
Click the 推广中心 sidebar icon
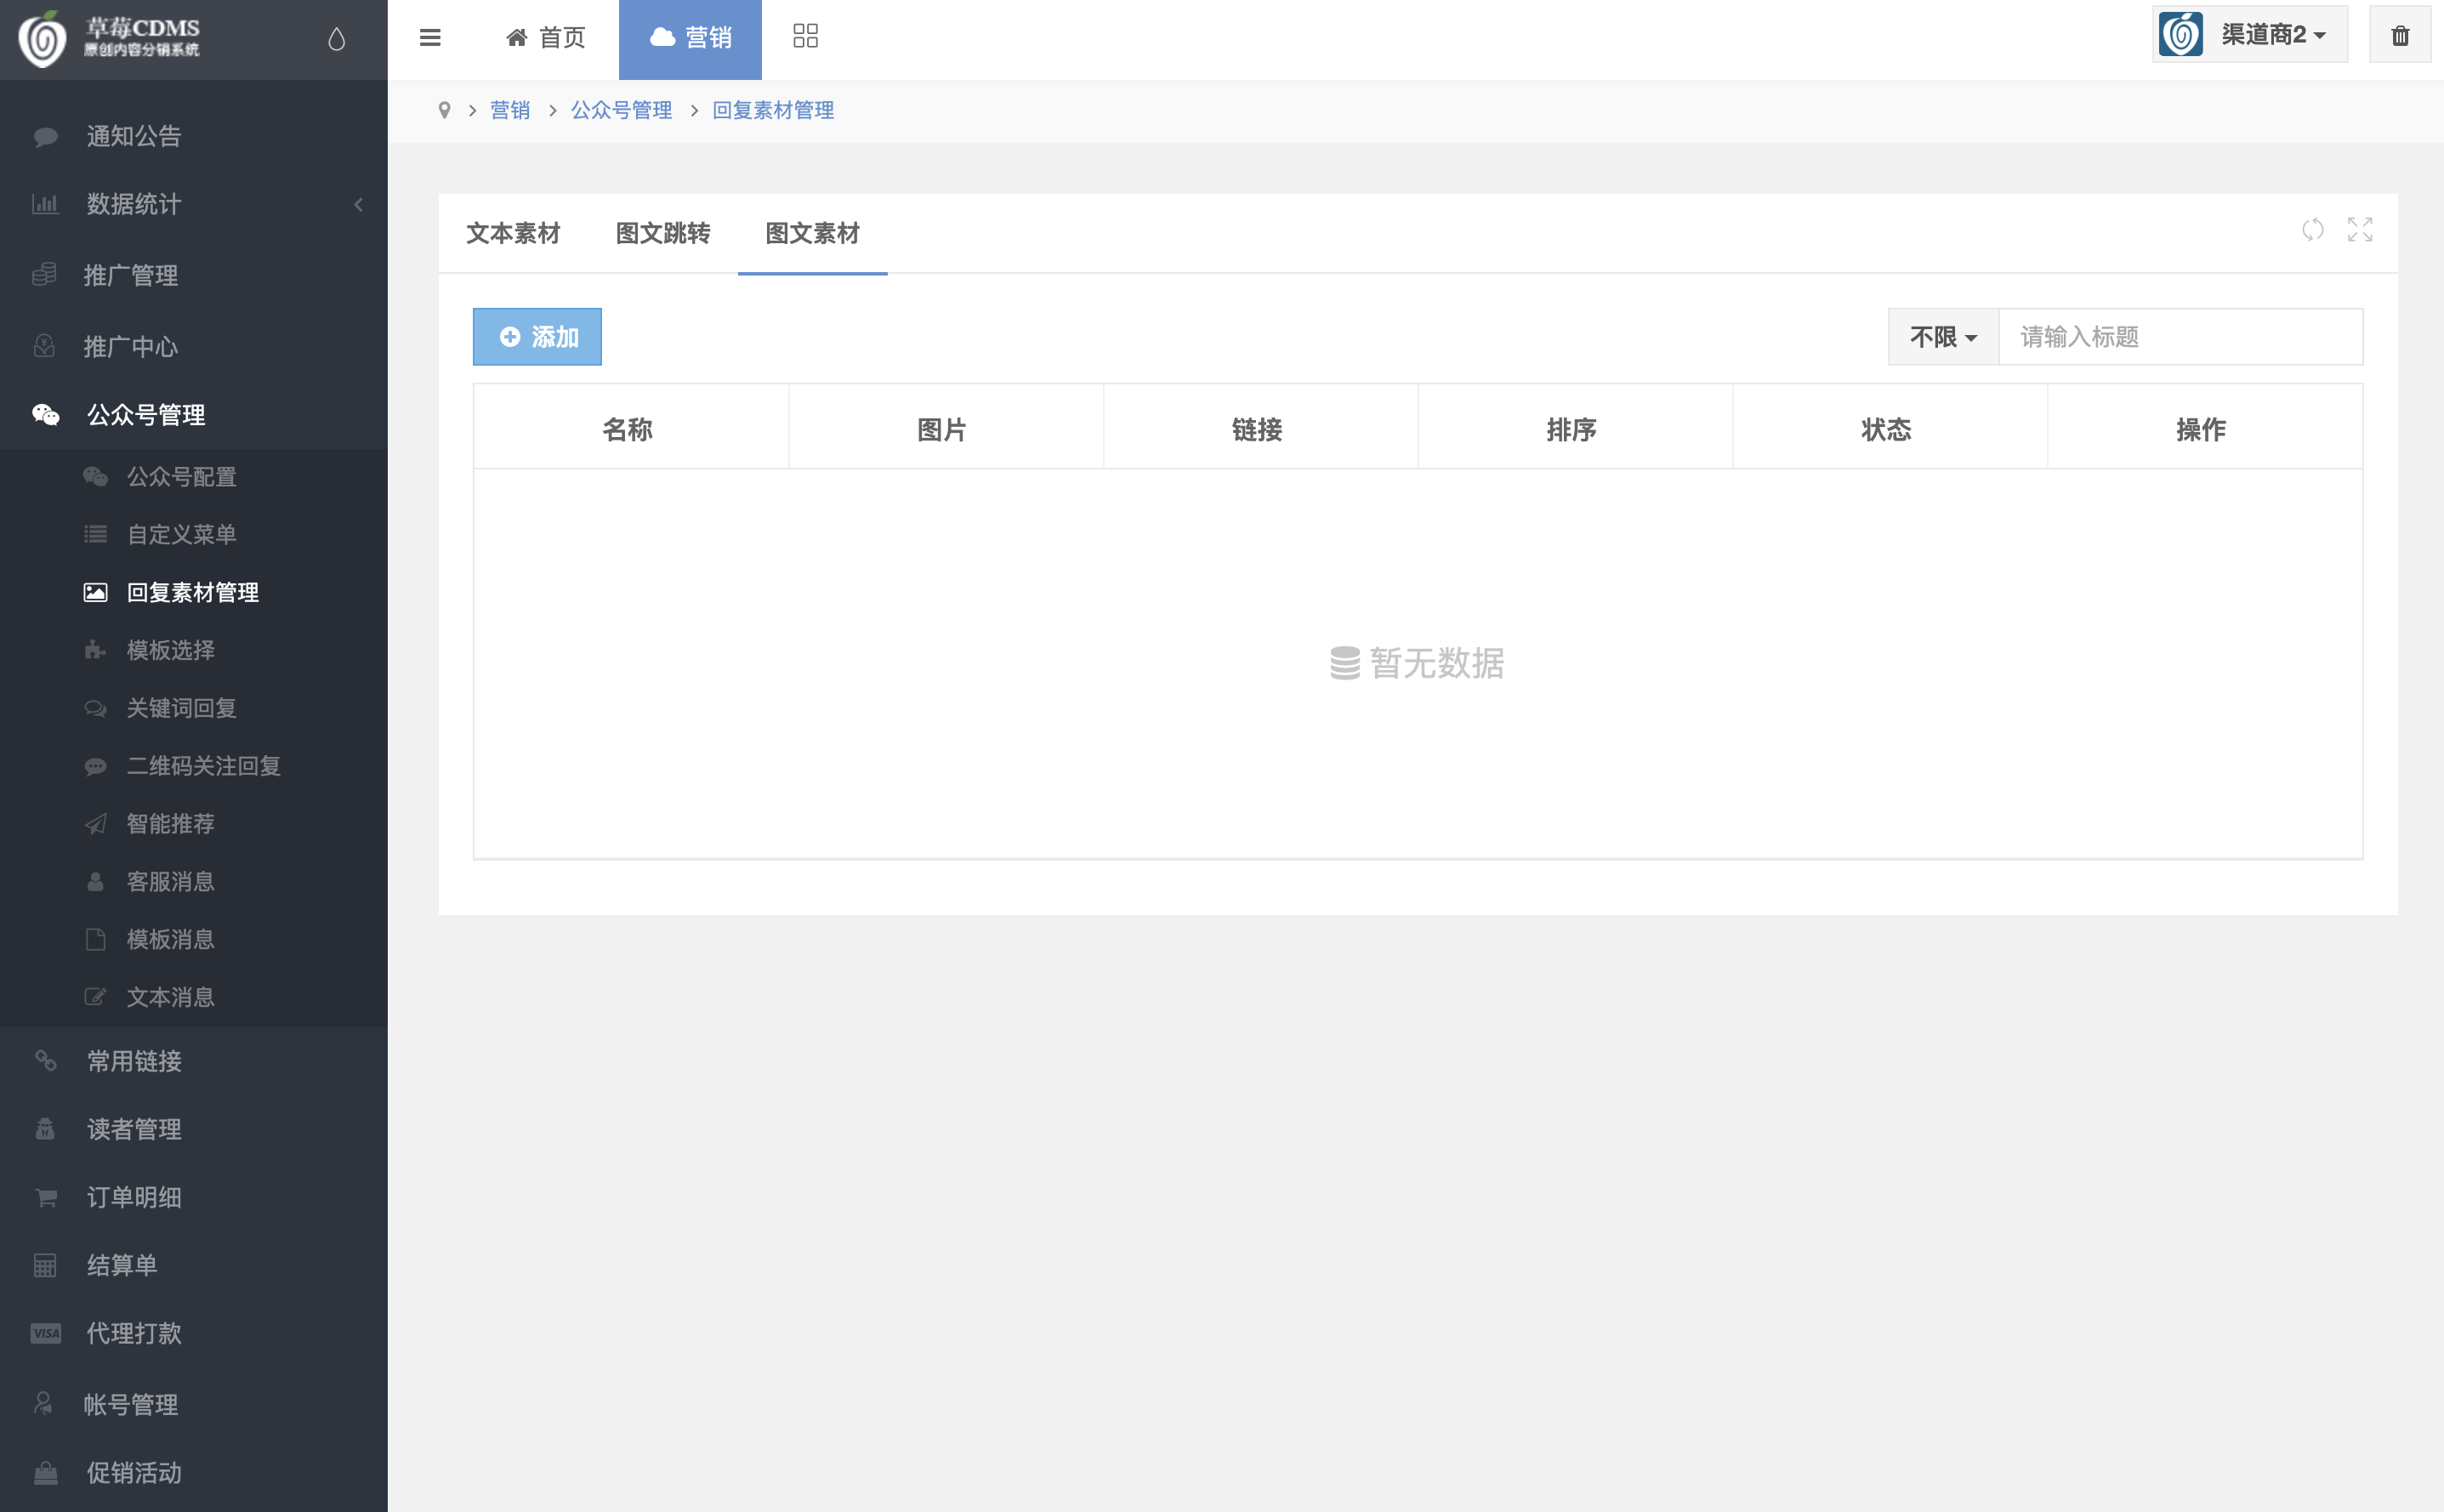coord(44,346)
